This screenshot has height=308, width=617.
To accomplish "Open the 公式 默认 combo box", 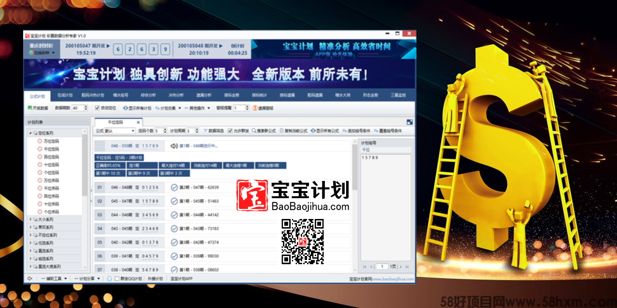I will (120, 131).
